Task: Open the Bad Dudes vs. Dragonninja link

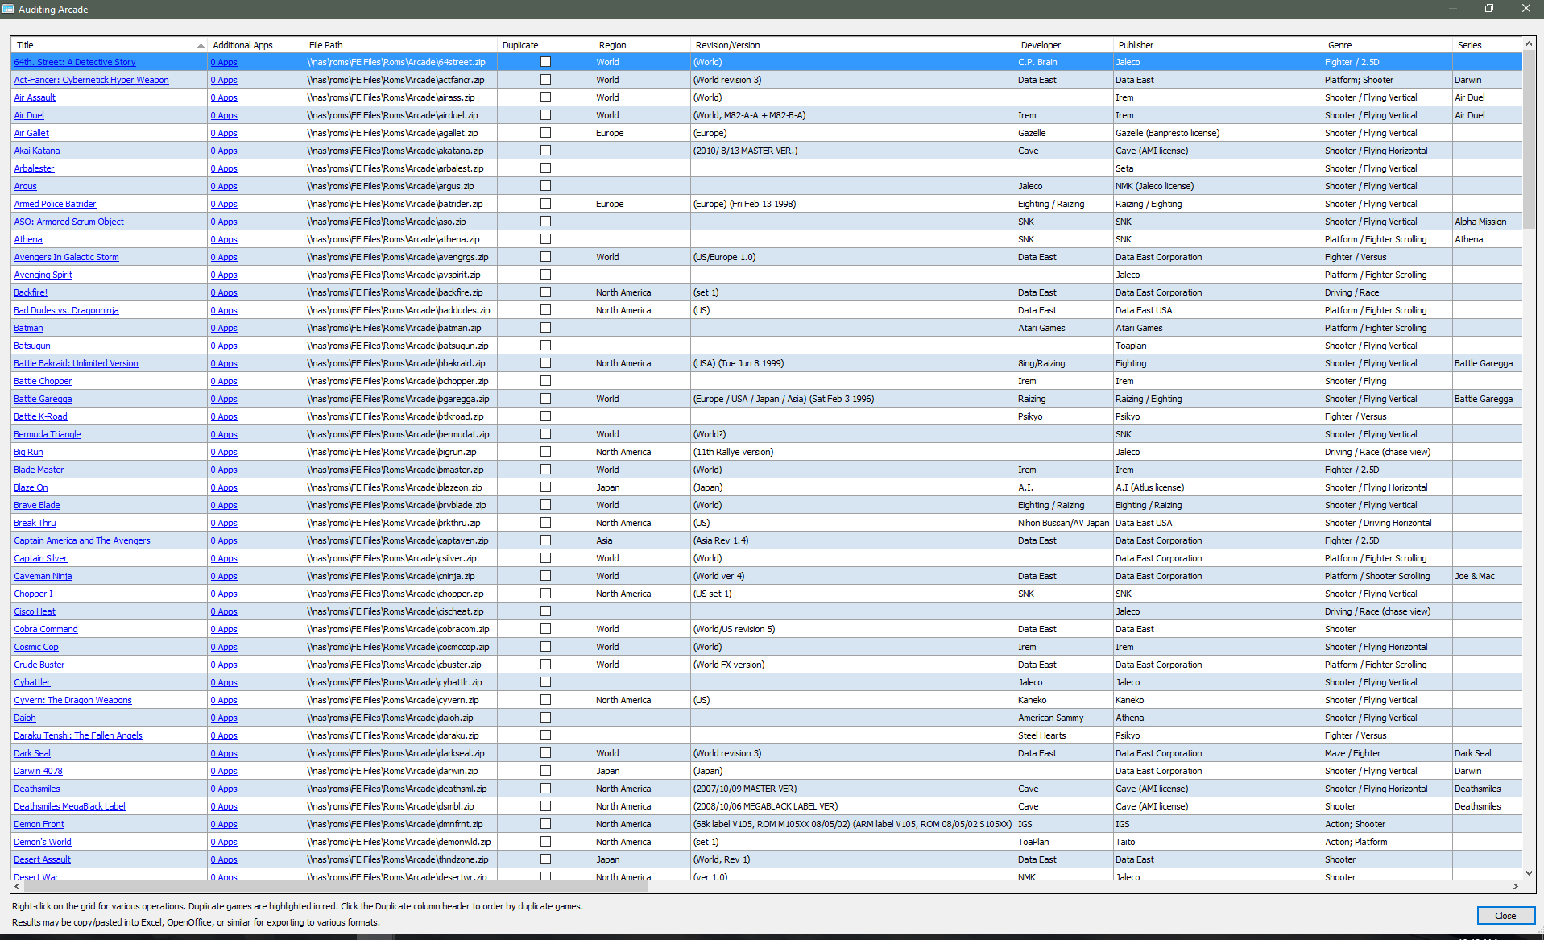Action: (x=66, y=310)
